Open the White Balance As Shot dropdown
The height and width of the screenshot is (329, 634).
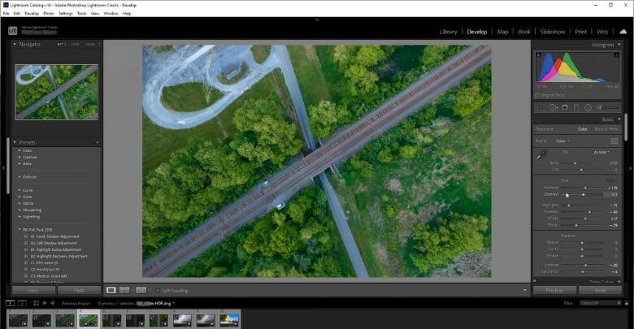coord(601,153)
